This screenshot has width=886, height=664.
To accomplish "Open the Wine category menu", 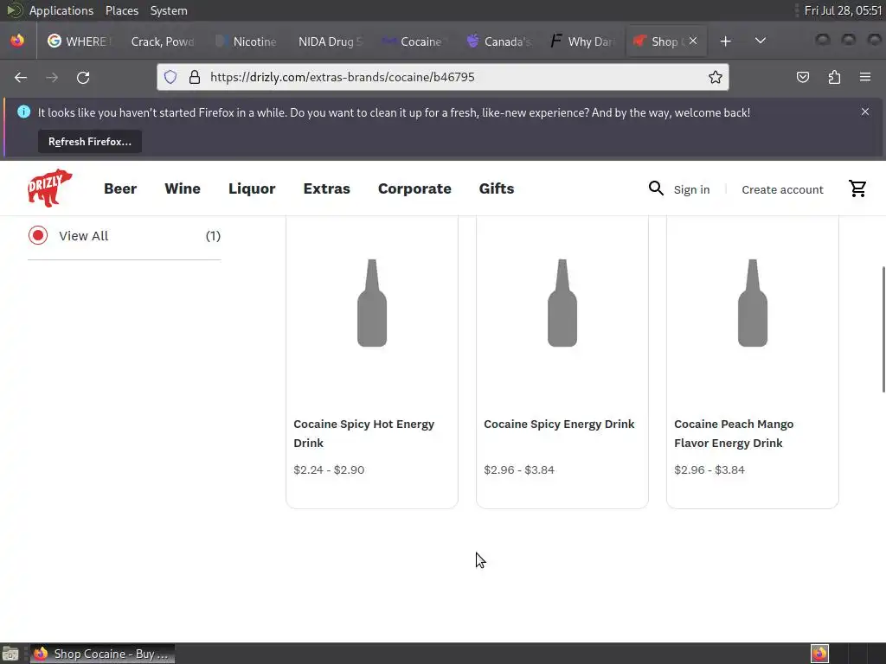I will coord(183,188).
